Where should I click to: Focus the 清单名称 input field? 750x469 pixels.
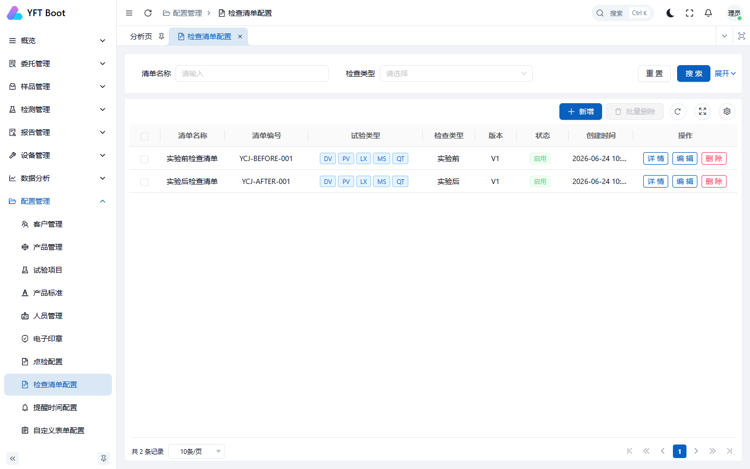pyautogui.click(x=252, y=73)
